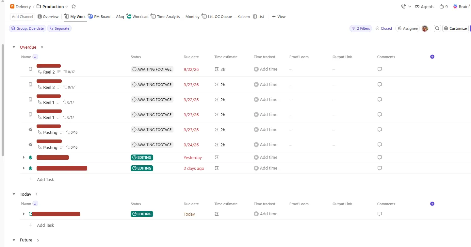Add a column with the Today group plus icon
Image resolution: width=471 pixels, height=247 pixels.
click(x=432, y=204)
